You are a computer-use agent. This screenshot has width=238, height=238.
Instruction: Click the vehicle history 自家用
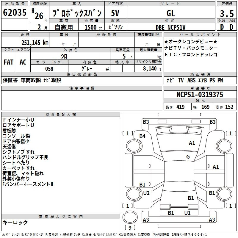pyautogui.click(x=64, y=27)
